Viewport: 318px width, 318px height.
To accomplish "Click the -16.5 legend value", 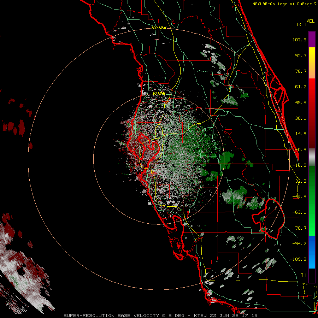I will click(x=299, y=165).
